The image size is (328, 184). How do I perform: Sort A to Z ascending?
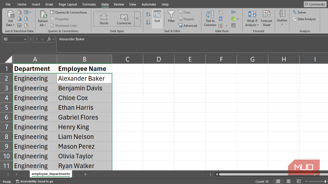tap(148, 14)
